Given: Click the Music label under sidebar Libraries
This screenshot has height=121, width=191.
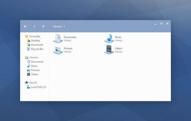Looking at the screenshot, I should click(34, 66).
